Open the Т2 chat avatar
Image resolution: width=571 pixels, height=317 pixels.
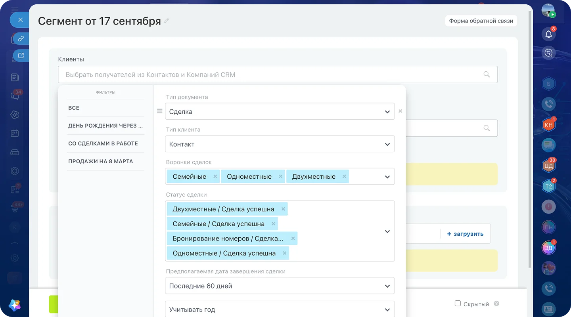(548, 186)
